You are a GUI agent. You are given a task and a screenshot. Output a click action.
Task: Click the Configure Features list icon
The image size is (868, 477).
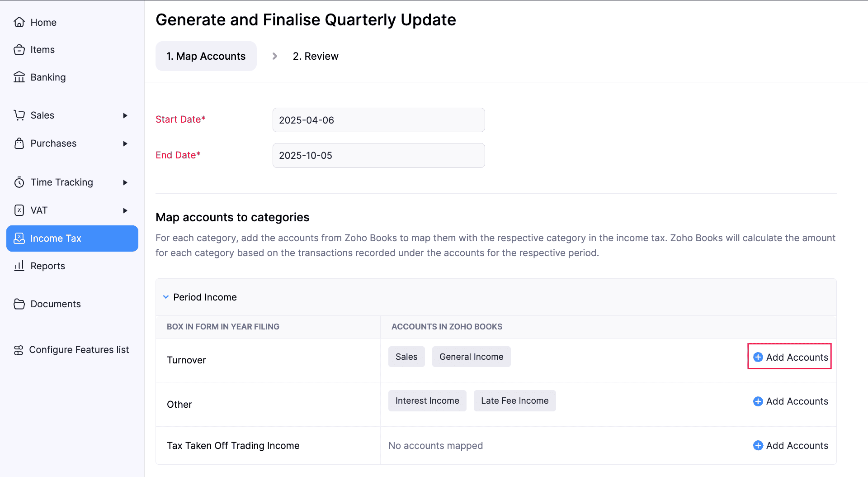tap(19, 350)
